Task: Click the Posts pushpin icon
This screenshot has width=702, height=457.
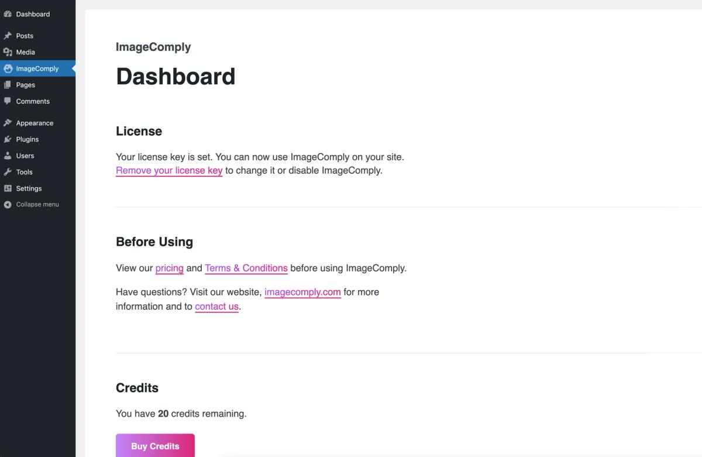Action: (8, 36)
